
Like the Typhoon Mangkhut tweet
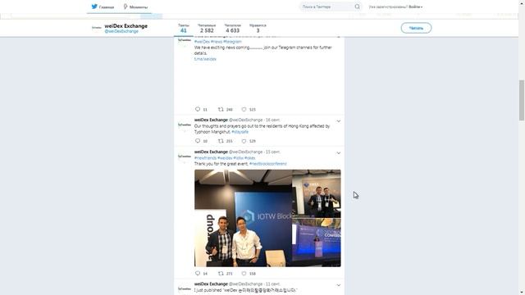tap(244, 141)
